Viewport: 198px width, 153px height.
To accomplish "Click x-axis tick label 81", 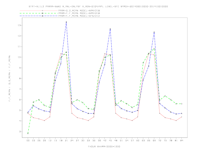I will 176,140.
